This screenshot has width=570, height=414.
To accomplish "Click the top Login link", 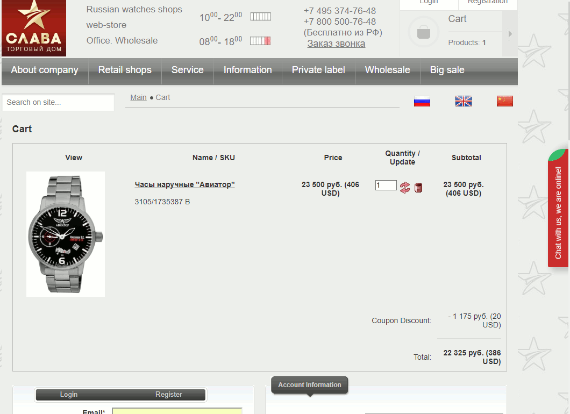I will tap(429, 3).
